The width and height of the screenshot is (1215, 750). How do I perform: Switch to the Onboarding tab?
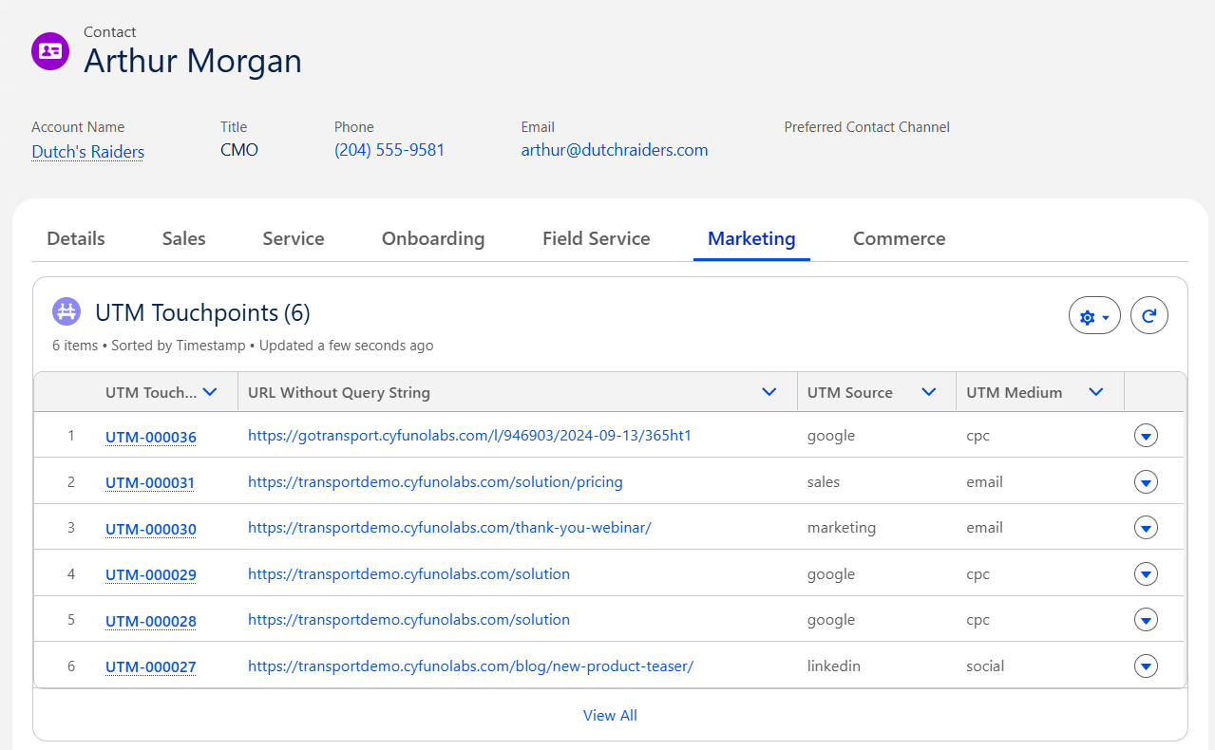(x=433, y=238)
